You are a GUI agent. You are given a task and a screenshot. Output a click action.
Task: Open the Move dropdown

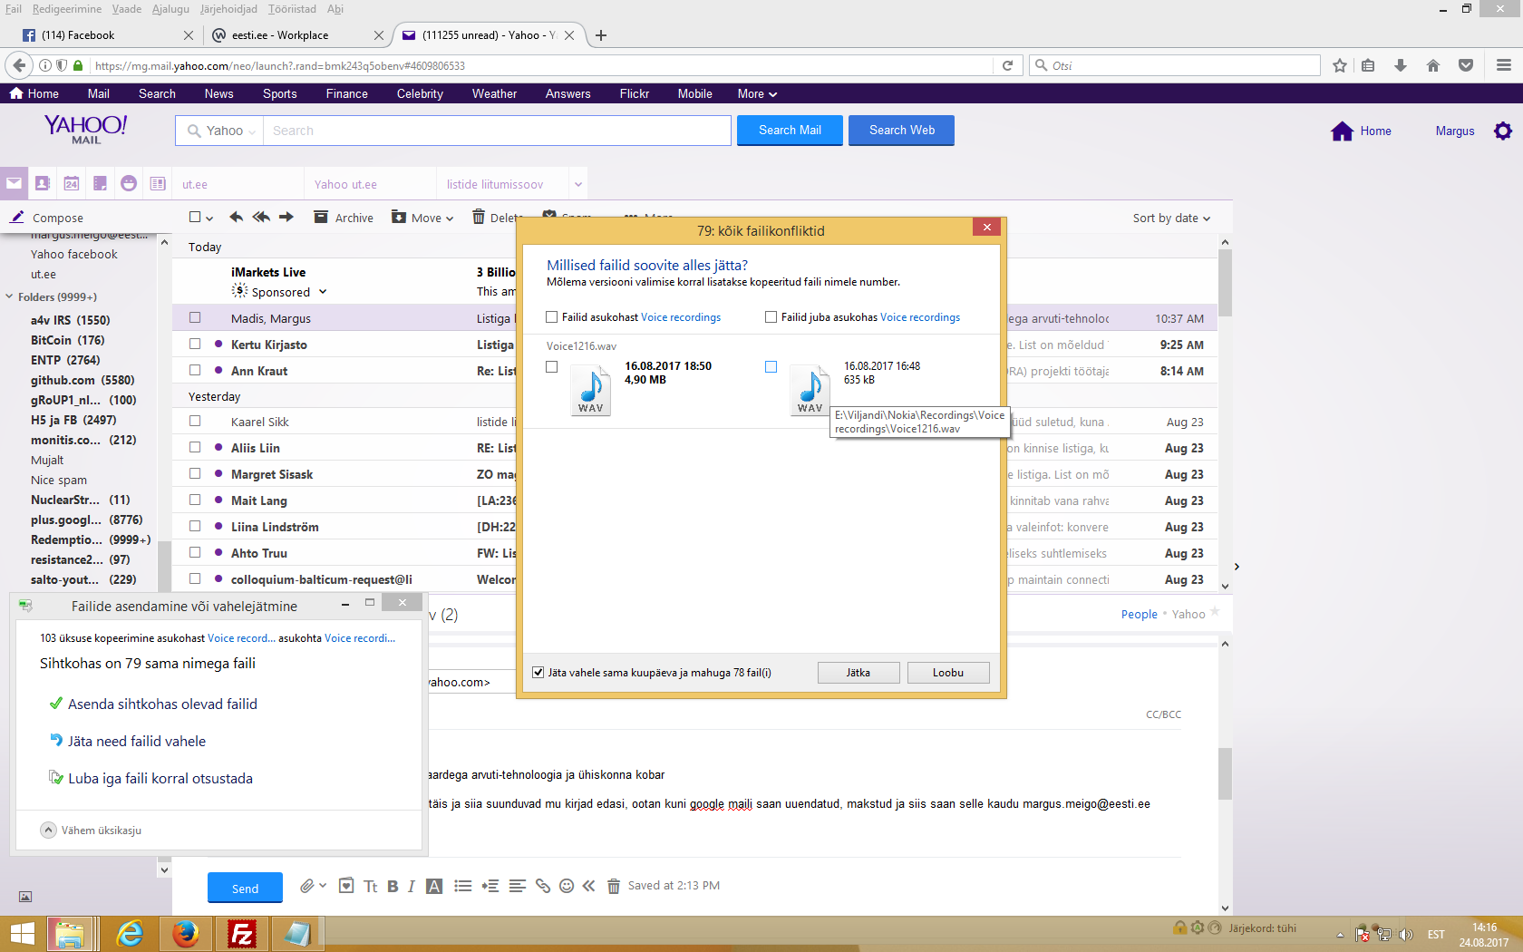click(x=422, y=218)
